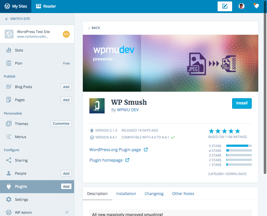
Task: Switch to the Description tab
Action: (x=97, y=194)
